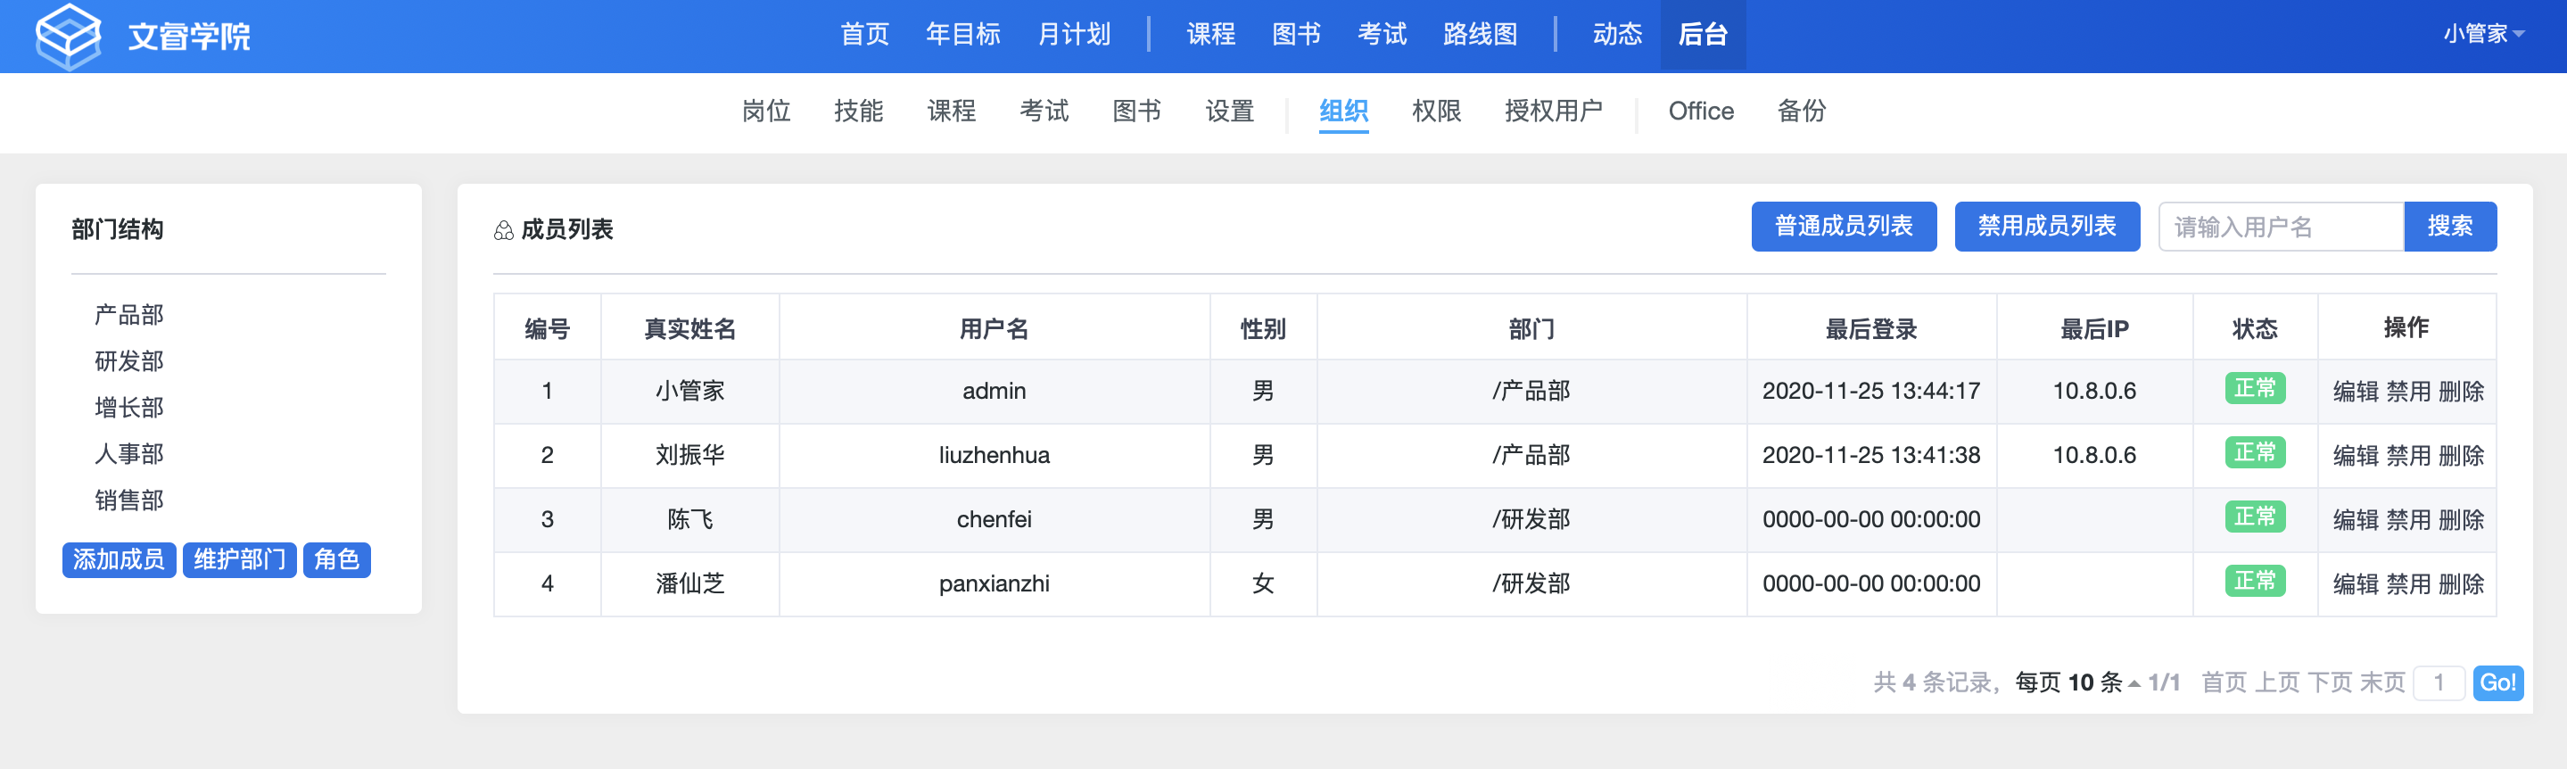This screenshot has width=2567, height=769.
Task: Show the 禁用成员列表
Action: (x=2046, y=226)
